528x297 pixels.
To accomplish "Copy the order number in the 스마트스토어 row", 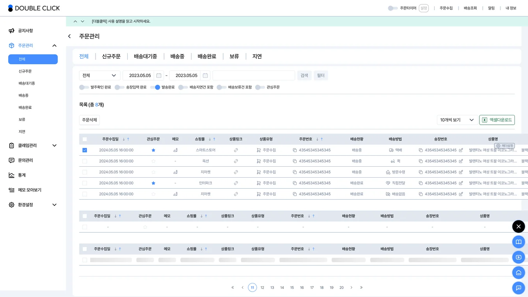I will [x=295, y=150].
